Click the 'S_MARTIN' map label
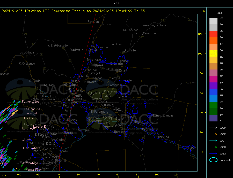The image size is (233, 178). coord(107,105)
